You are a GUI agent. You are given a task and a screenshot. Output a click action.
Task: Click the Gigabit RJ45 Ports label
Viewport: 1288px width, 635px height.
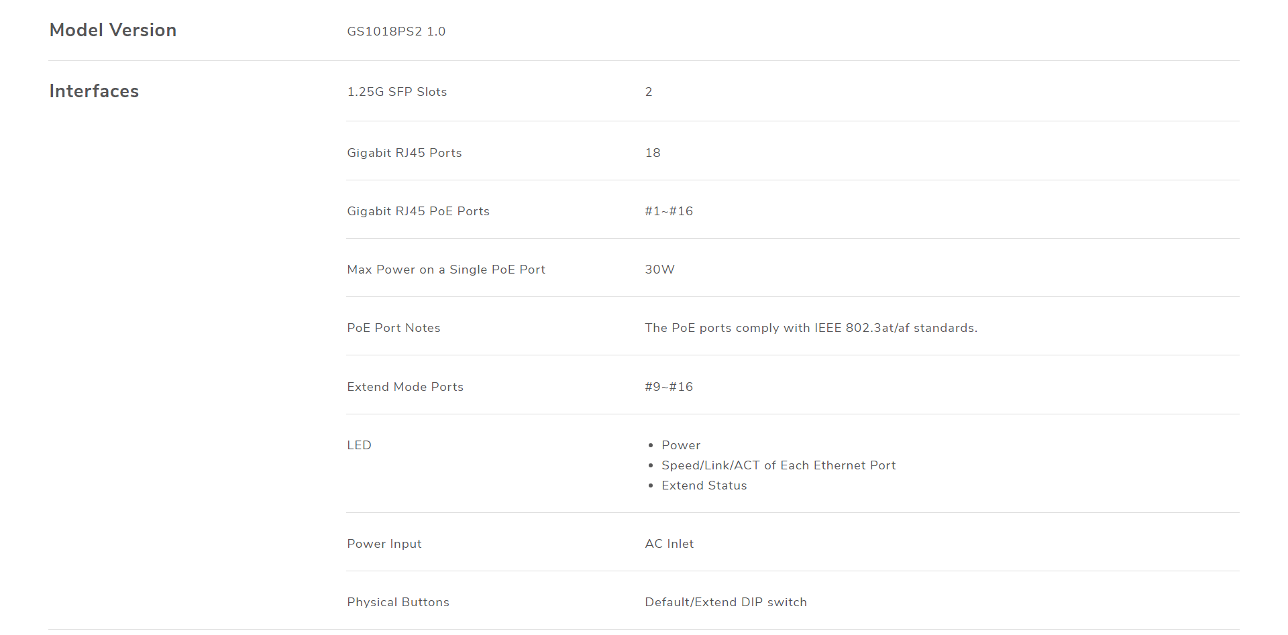[405, 153]
